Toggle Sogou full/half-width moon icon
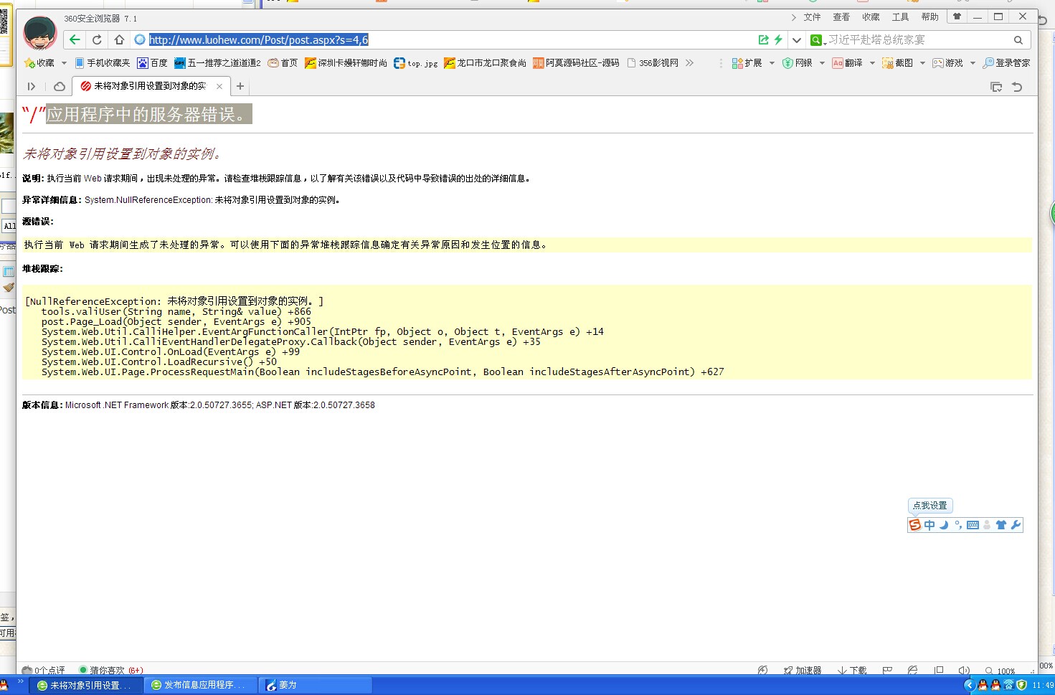 (x=944, y=525)
